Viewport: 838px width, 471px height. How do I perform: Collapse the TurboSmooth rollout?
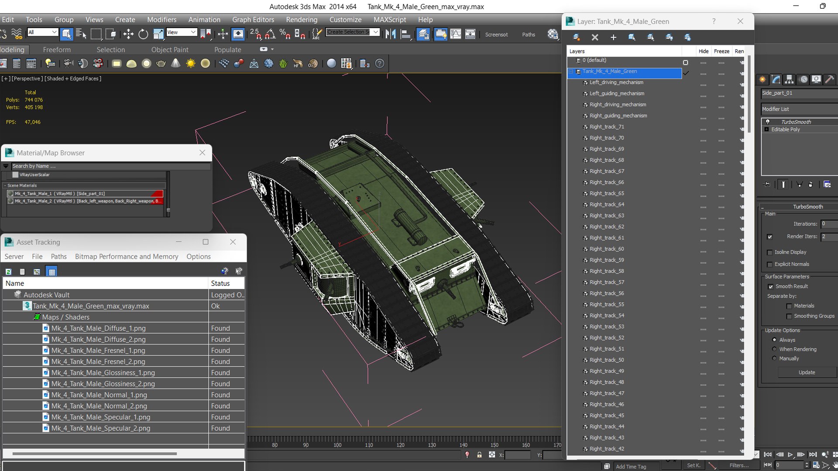tap(762, 207)
